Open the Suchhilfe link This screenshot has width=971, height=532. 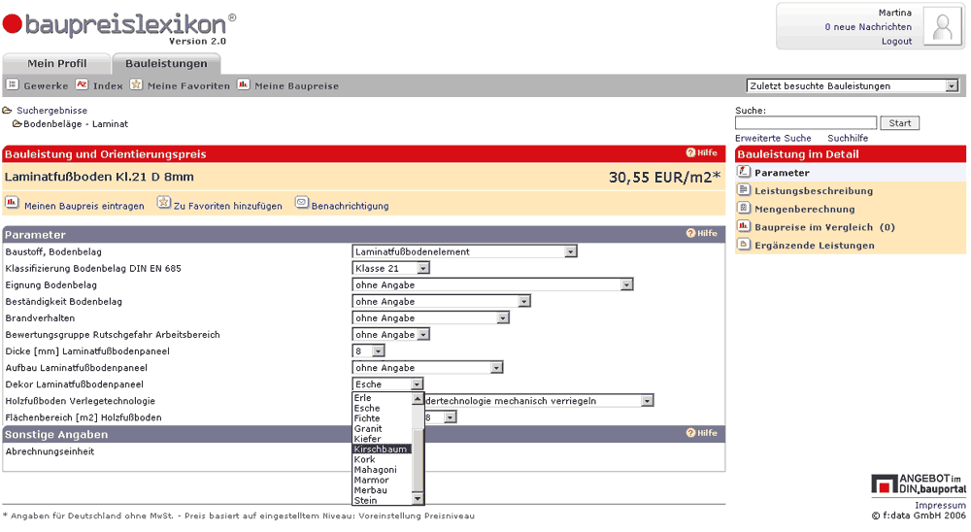click(848, 138)
